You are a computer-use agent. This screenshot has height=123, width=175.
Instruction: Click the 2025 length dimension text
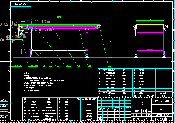[59, 17]
